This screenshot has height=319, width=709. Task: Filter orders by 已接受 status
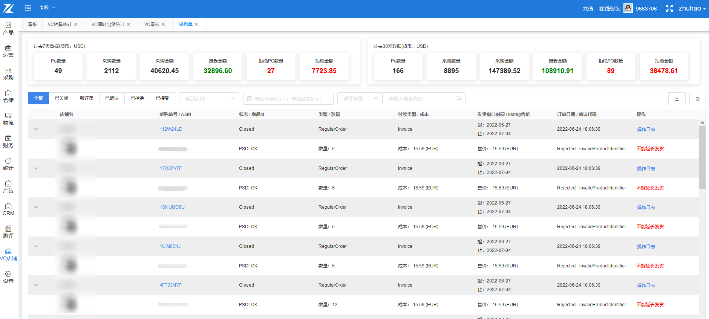[x=162, y=98]
